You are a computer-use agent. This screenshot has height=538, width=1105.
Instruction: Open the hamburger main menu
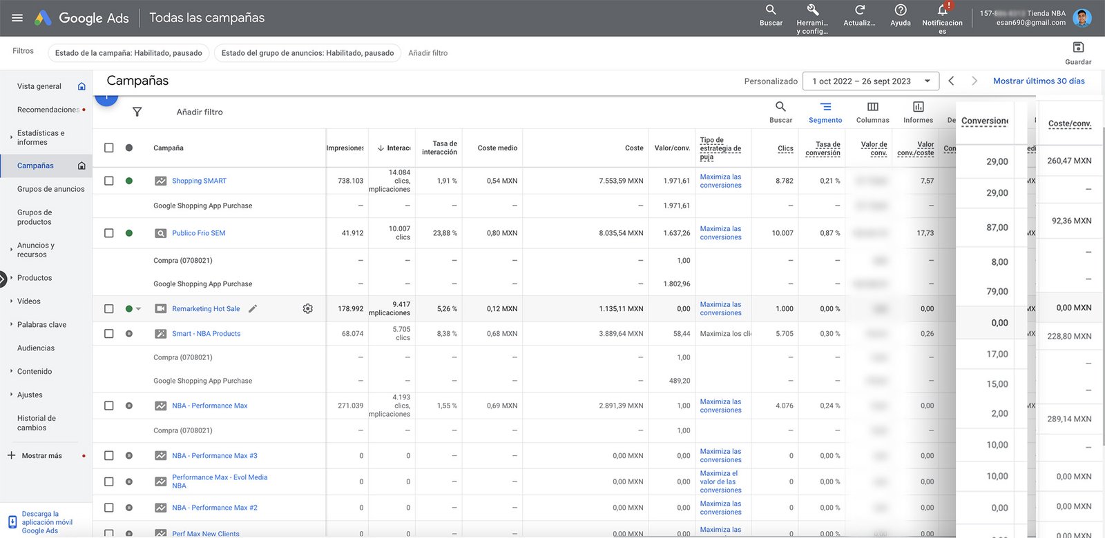(17, 18)
